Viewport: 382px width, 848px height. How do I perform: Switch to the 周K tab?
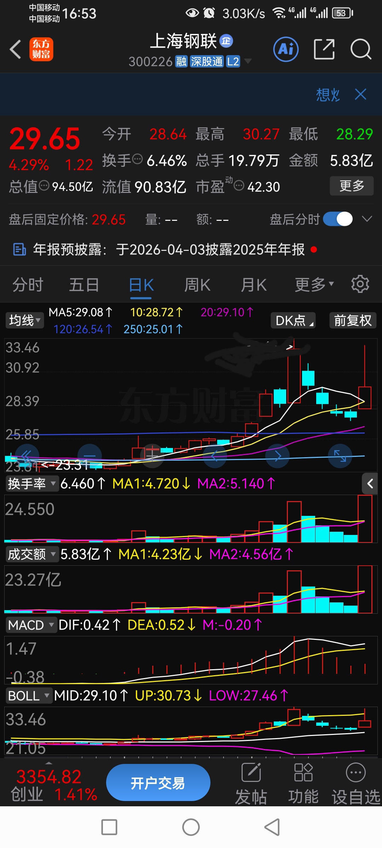(x=197, y=284)
